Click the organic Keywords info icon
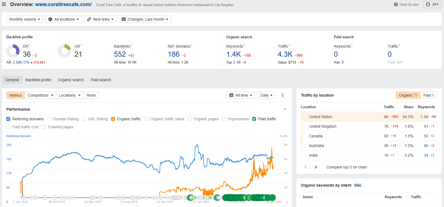Image resolution: width=444 pixels, height=207 pixels. (x=244, y=45)
